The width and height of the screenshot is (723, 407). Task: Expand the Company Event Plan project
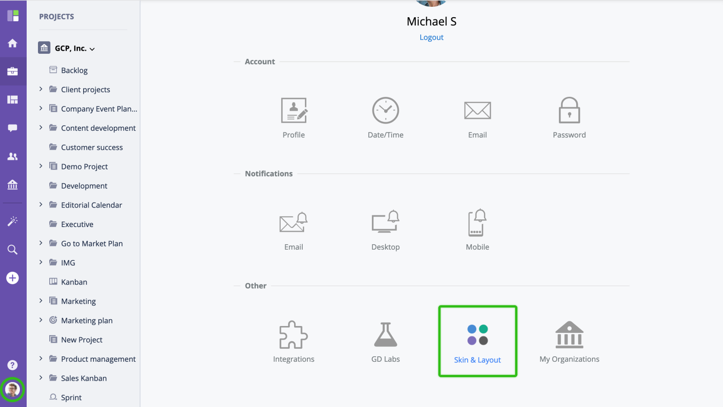tap(41, 108)
